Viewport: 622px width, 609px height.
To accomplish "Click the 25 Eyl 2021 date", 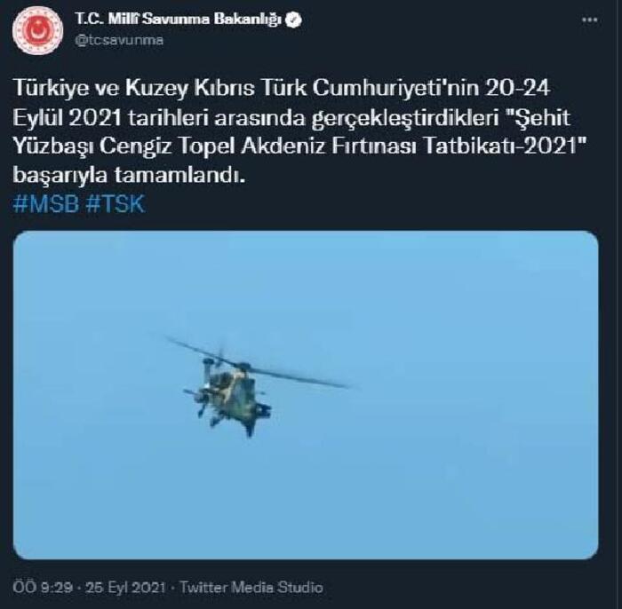I will [x=125, y=587].
